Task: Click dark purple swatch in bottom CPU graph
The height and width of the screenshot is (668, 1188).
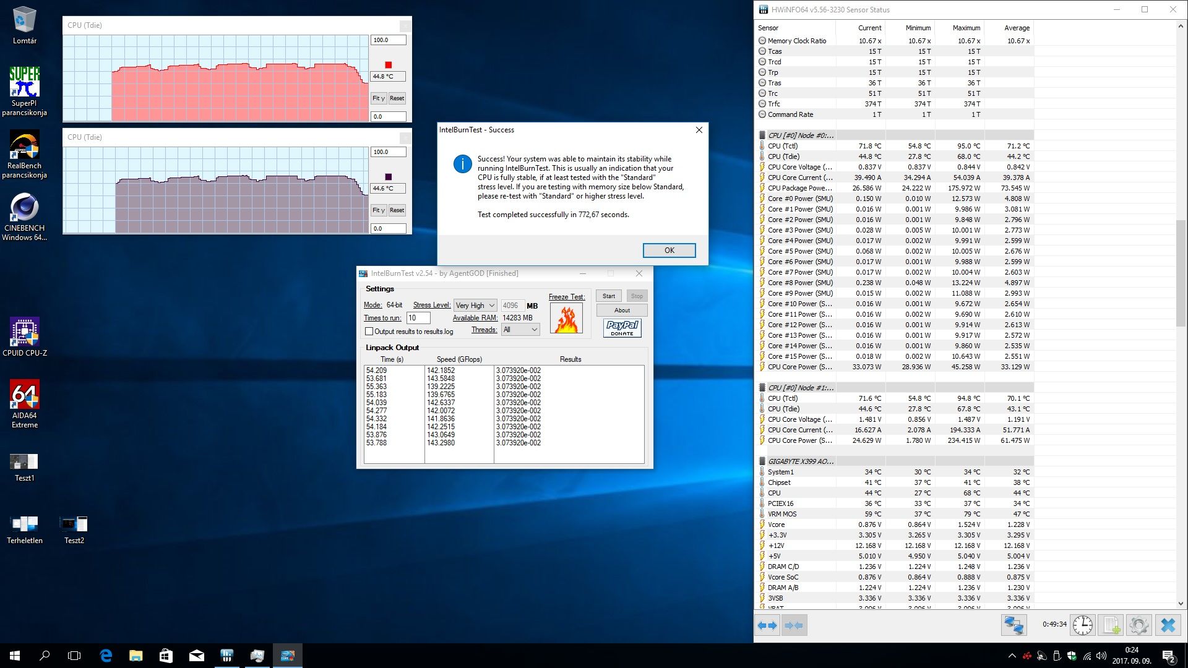Action: (389, 177)
